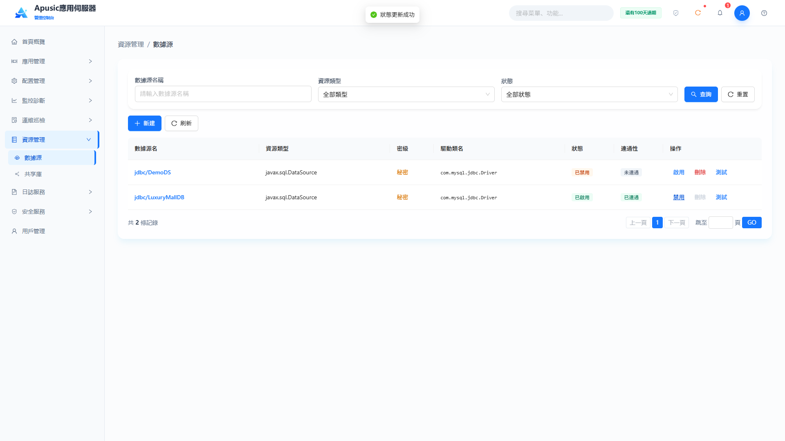
Task: Click 禁用 for jdbc/LuxuryMallDB
Action: click(x=679, y=197)
